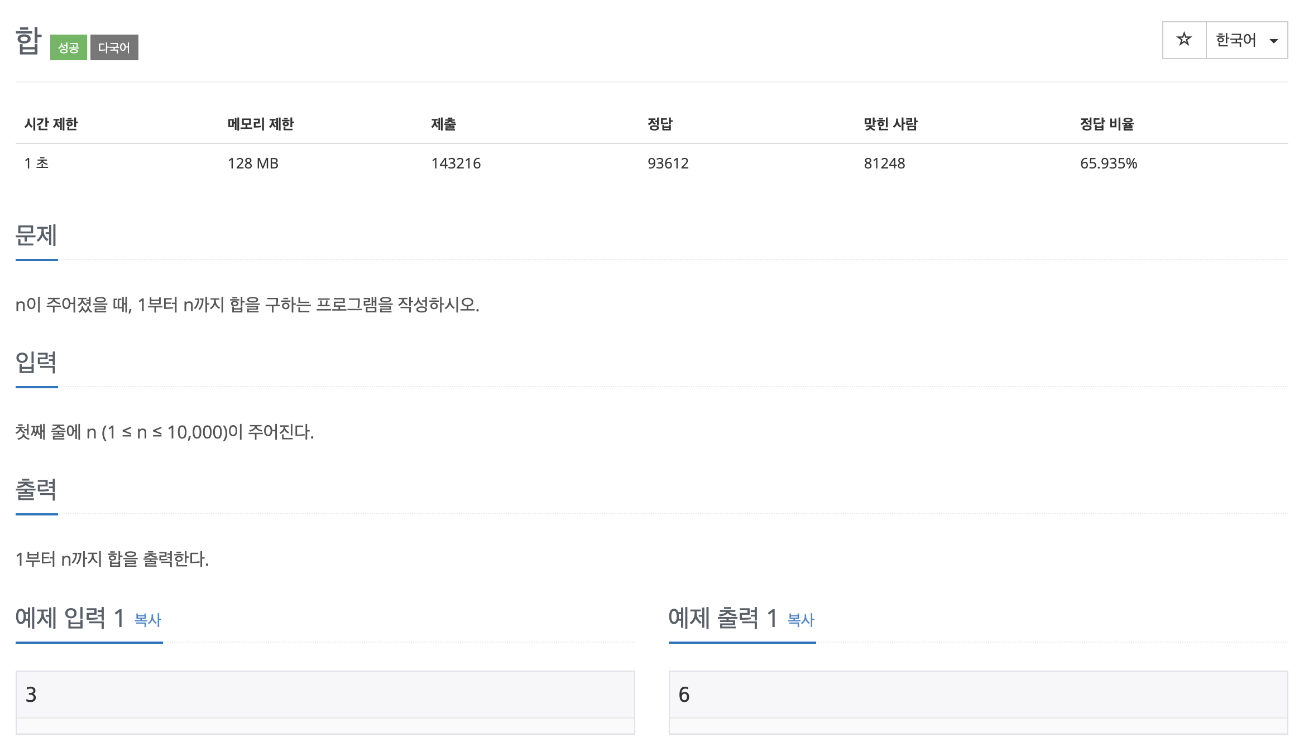Click the 출력 section heading
This screenshot has height=752, width=1304.
pos(36,490)
